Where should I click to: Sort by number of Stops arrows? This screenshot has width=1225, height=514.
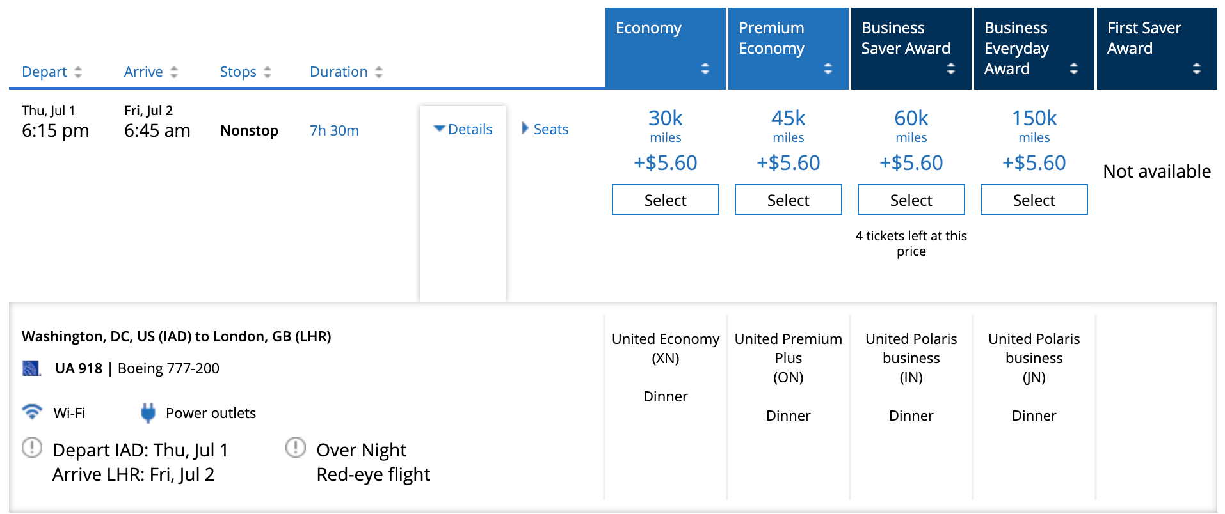(x=268, y=72)
